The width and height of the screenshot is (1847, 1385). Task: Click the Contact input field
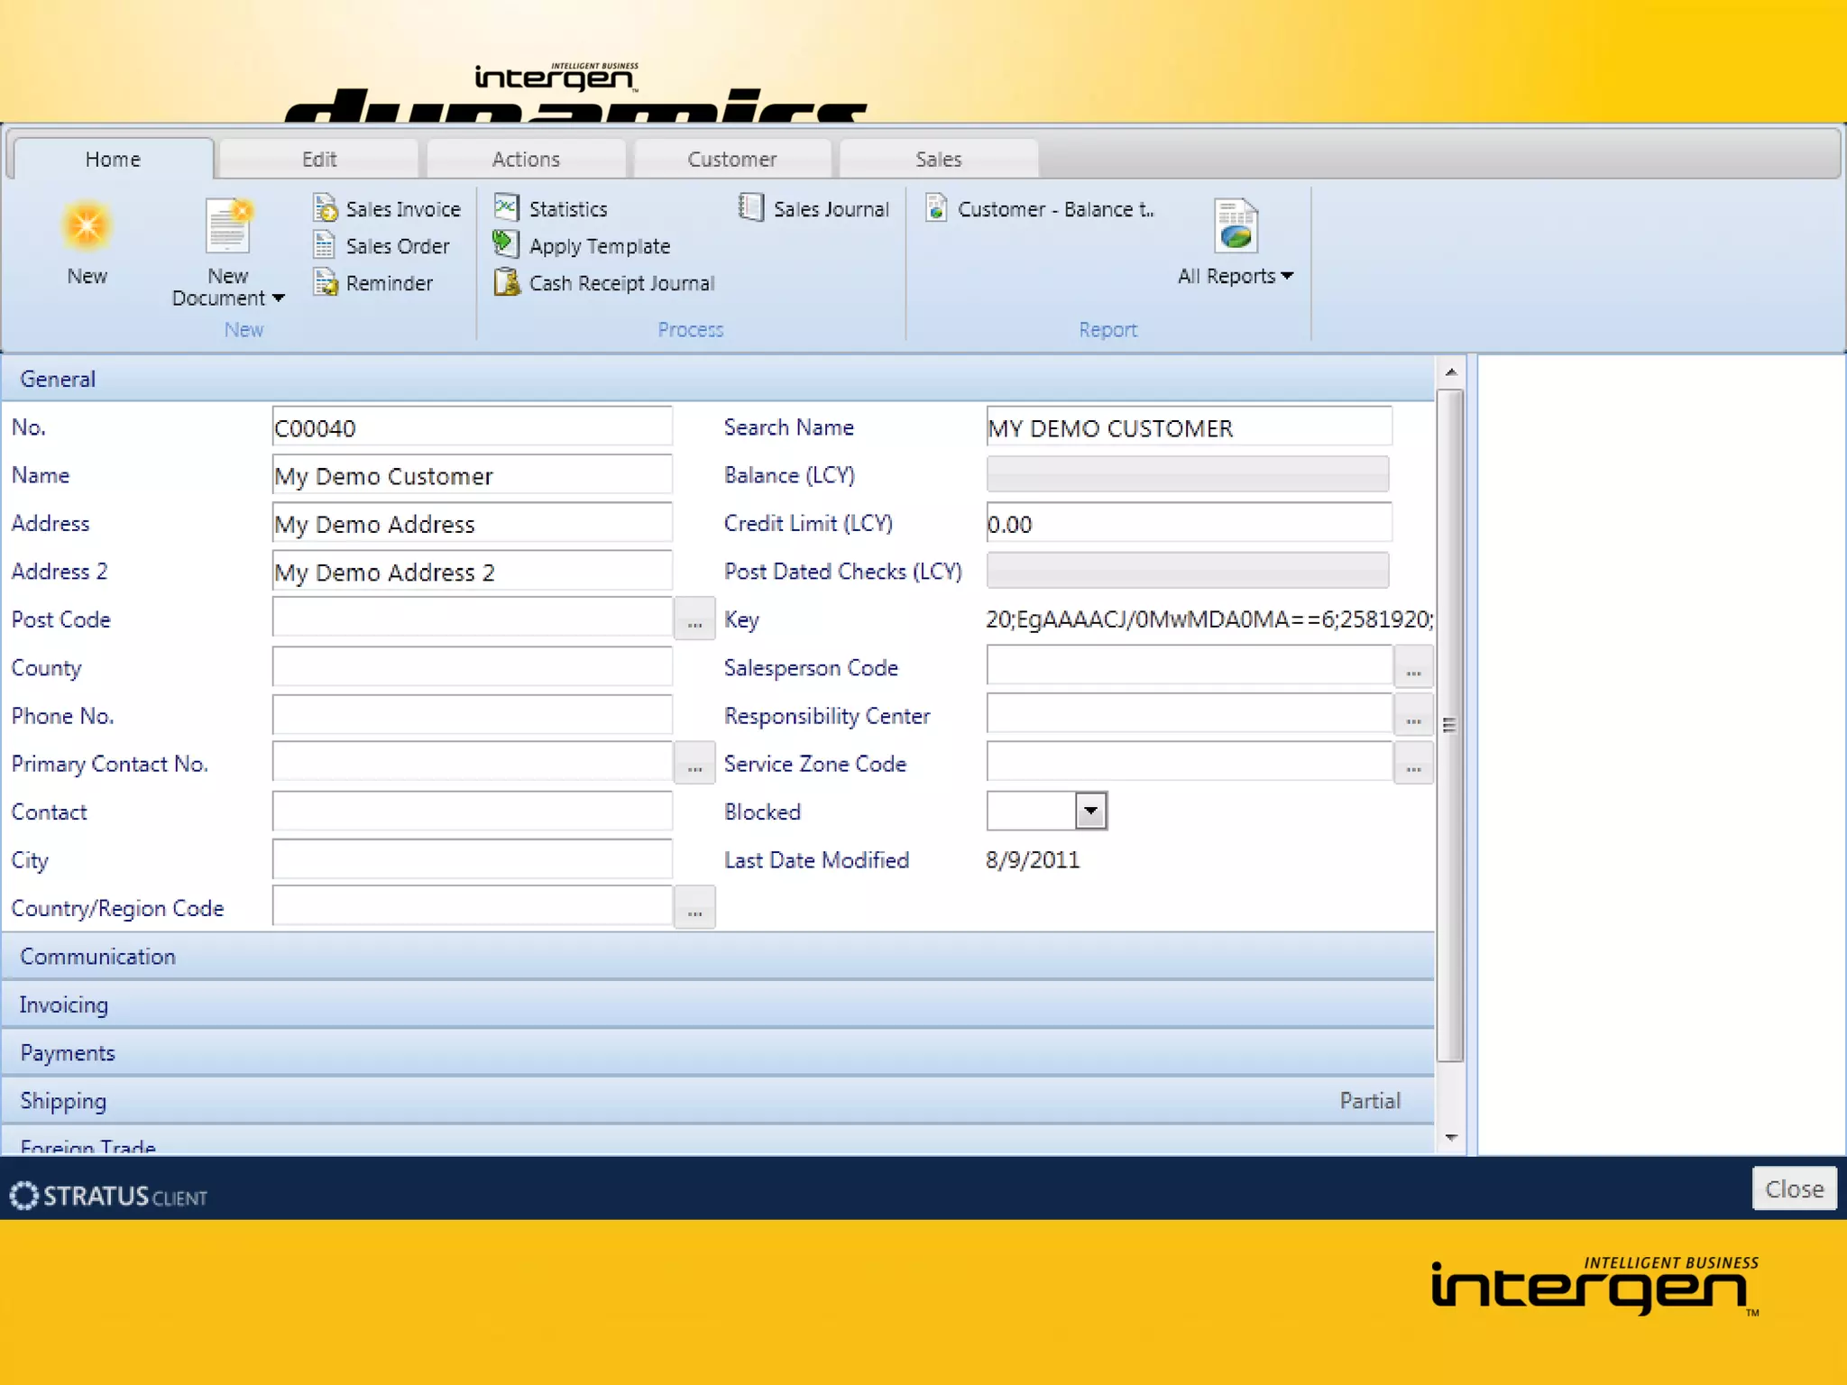(473, 812)
